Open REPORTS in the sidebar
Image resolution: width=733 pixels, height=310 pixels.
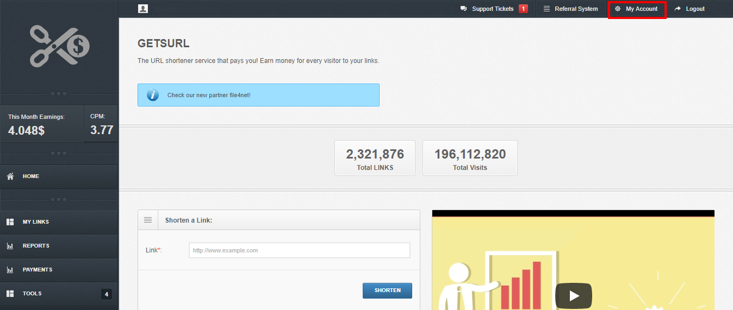click(x=59, y=246)
